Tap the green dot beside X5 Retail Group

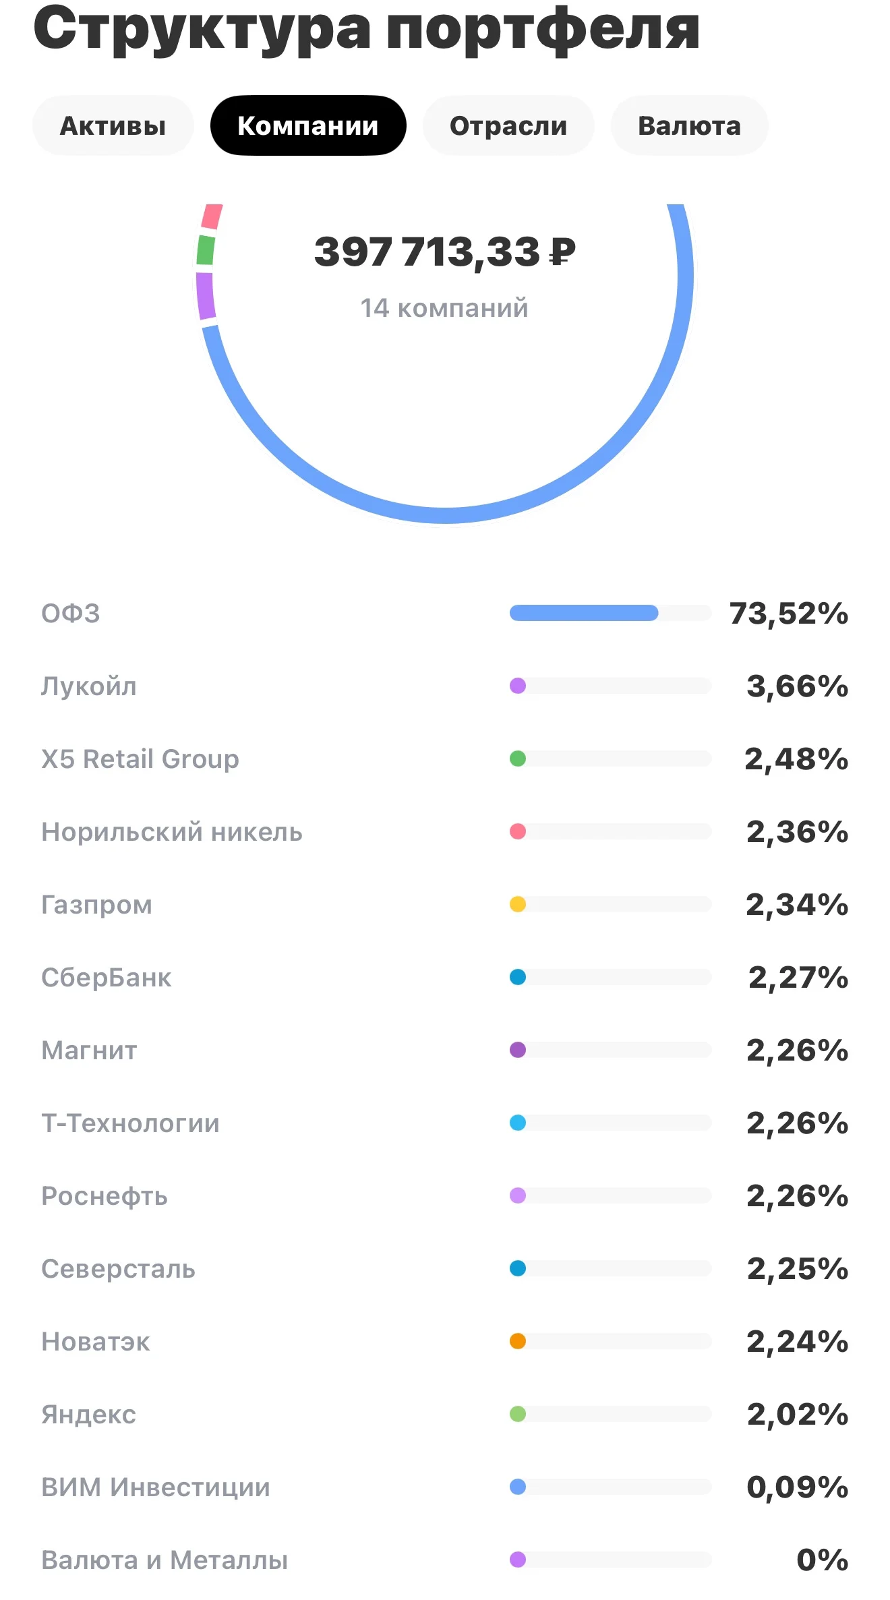coord(518,759)
